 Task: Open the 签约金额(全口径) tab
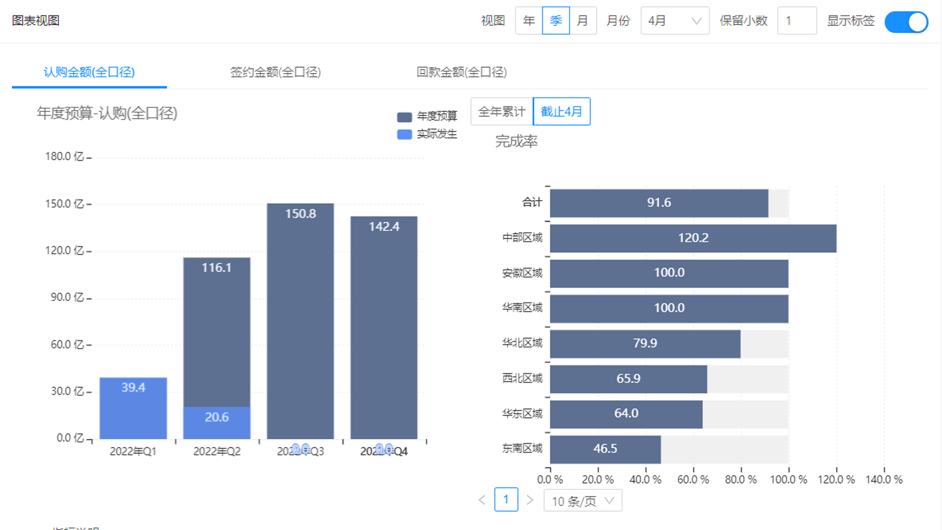tap(276, 72)
